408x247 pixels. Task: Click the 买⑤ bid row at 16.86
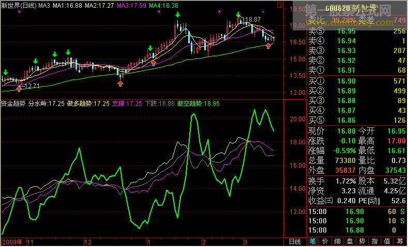click(357, 120)
